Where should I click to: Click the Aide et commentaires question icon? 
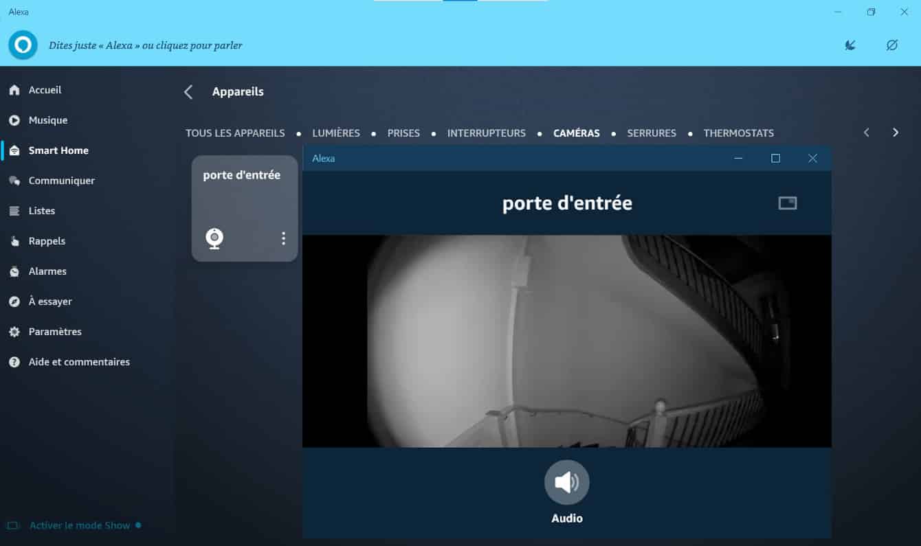click(x=14, y=362)
